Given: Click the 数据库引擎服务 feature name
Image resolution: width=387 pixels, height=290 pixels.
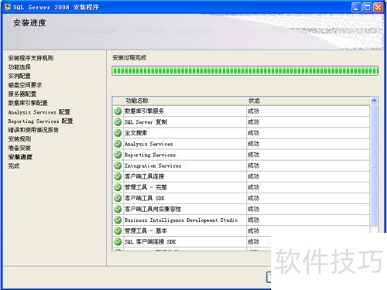Looking at the screenshot, I should click(x=144, y=111).
